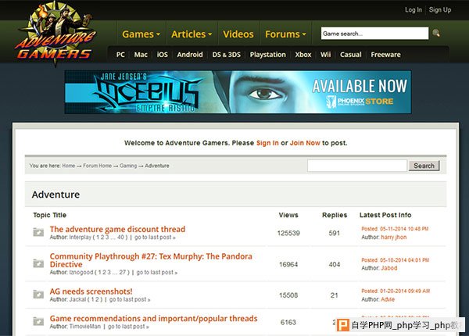
Task: Open Game recommendations and important/popular threads
Action: tap(153, 318)
